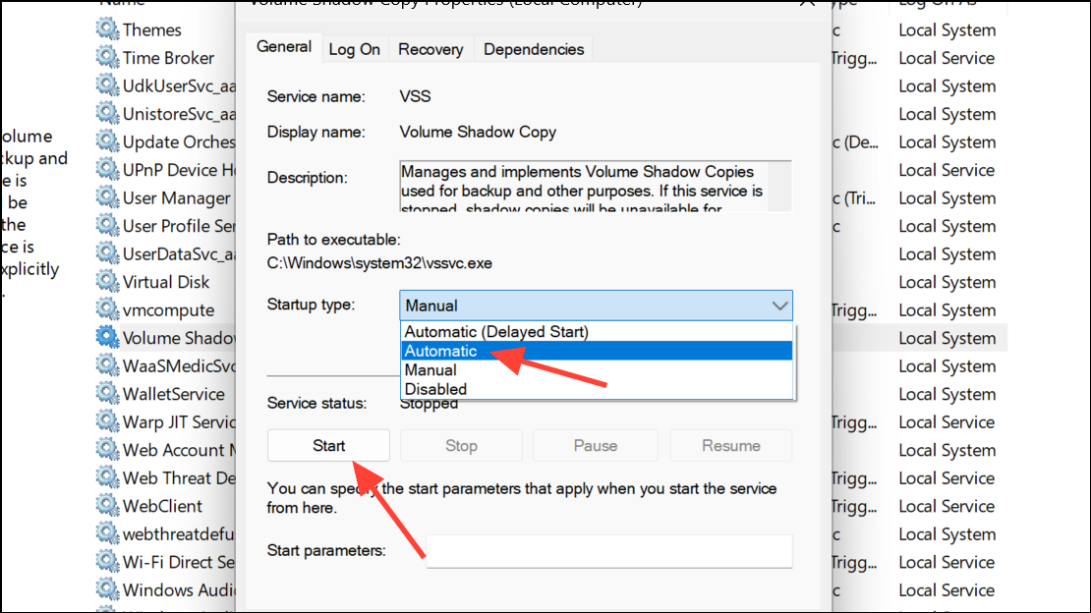The width and height of the screenshot is (1091, 613).
Task: Click the description box scrollbar
Action: pos(780,186)
